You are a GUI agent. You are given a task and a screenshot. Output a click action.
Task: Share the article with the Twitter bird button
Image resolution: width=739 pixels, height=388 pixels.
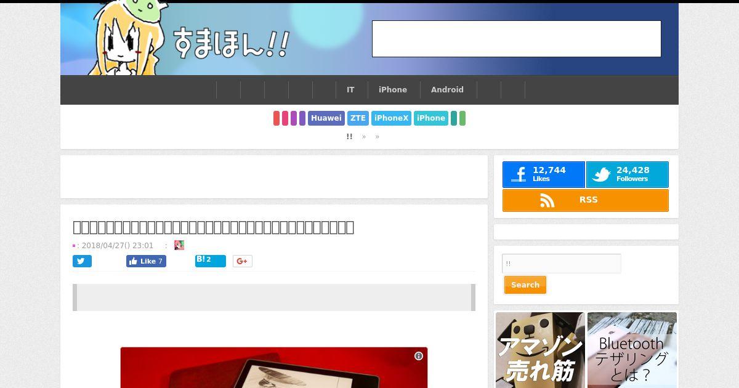[x=82, y=261]
